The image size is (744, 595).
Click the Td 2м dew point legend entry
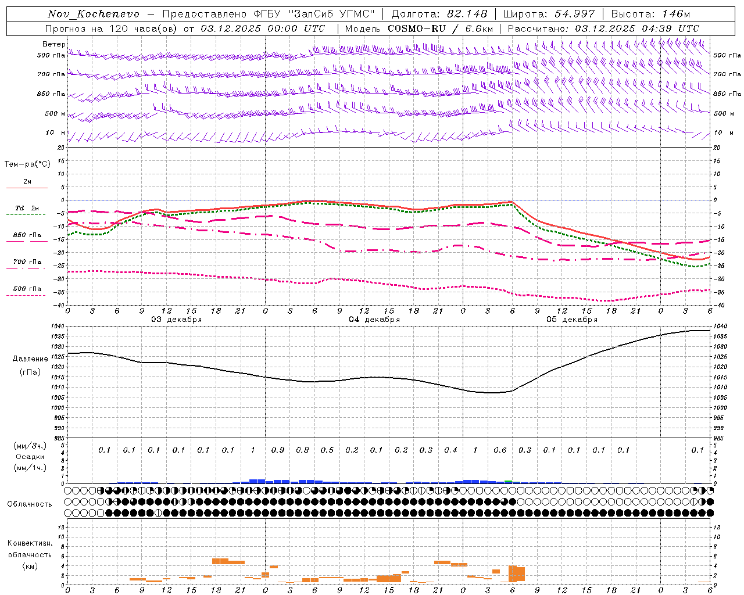click(x=27, y=208)
